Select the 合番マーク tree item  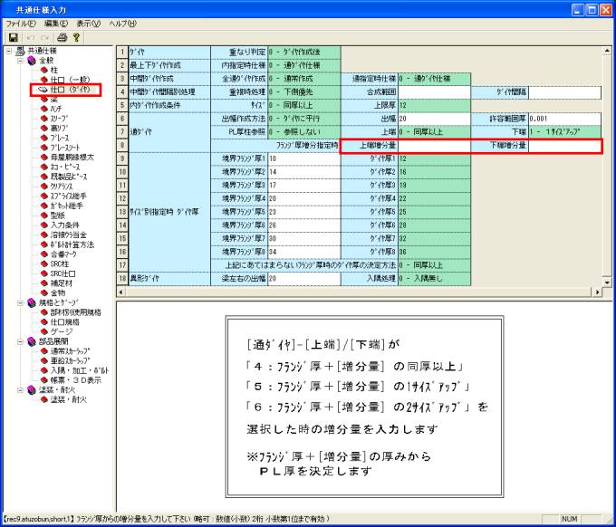click(63, 254)
